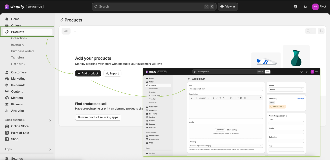Image resolution: width=330 pixels, height=160 pixels.
Task: Open Gift cards in the main sidebar
Action: pos(18,64)
